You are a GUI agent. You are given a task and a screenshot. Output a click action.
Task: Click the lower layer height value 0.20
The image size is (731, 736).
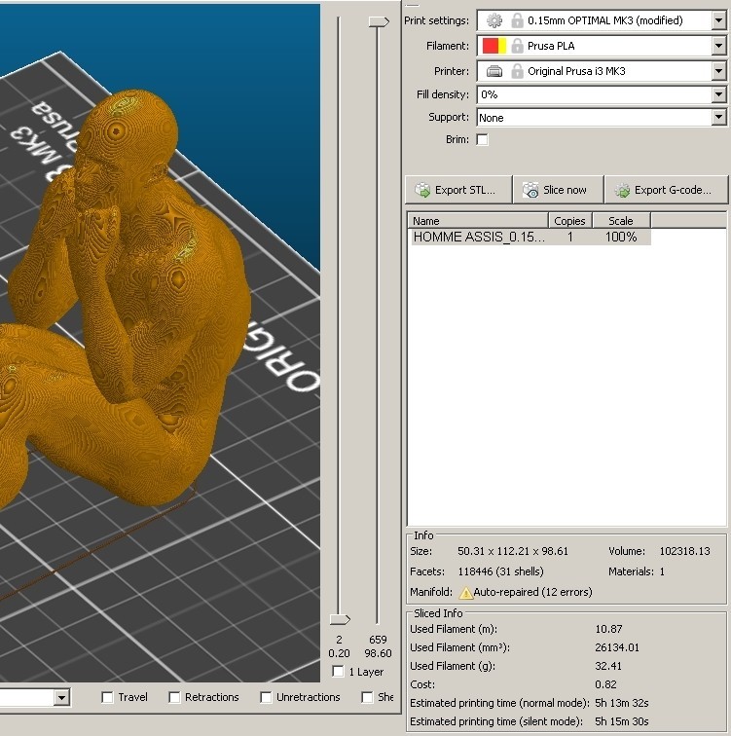pos(339,653)
